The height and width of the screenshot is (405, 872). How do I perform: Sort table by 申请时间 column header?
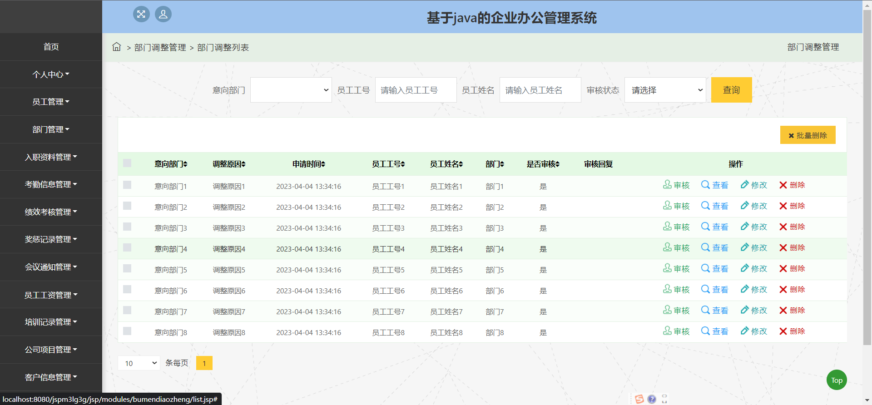tap(308, 164)
